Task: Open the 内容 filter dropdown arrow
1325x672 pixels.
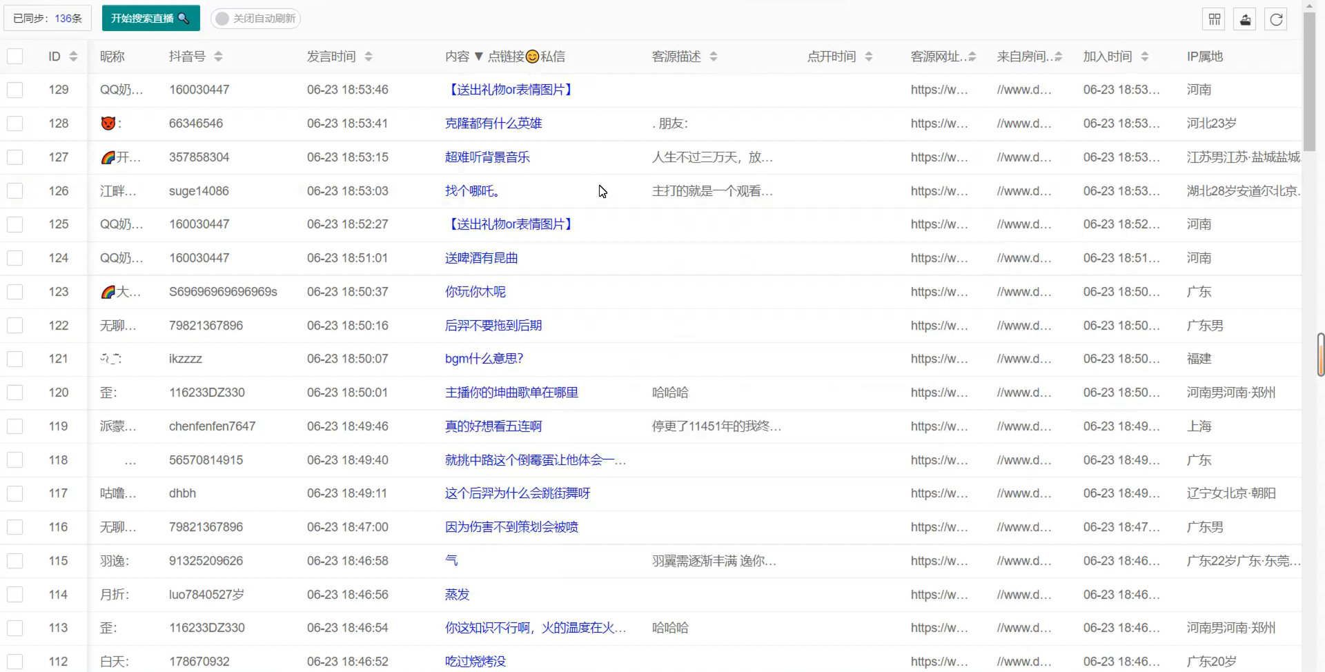Action: [x=478, y=57]
